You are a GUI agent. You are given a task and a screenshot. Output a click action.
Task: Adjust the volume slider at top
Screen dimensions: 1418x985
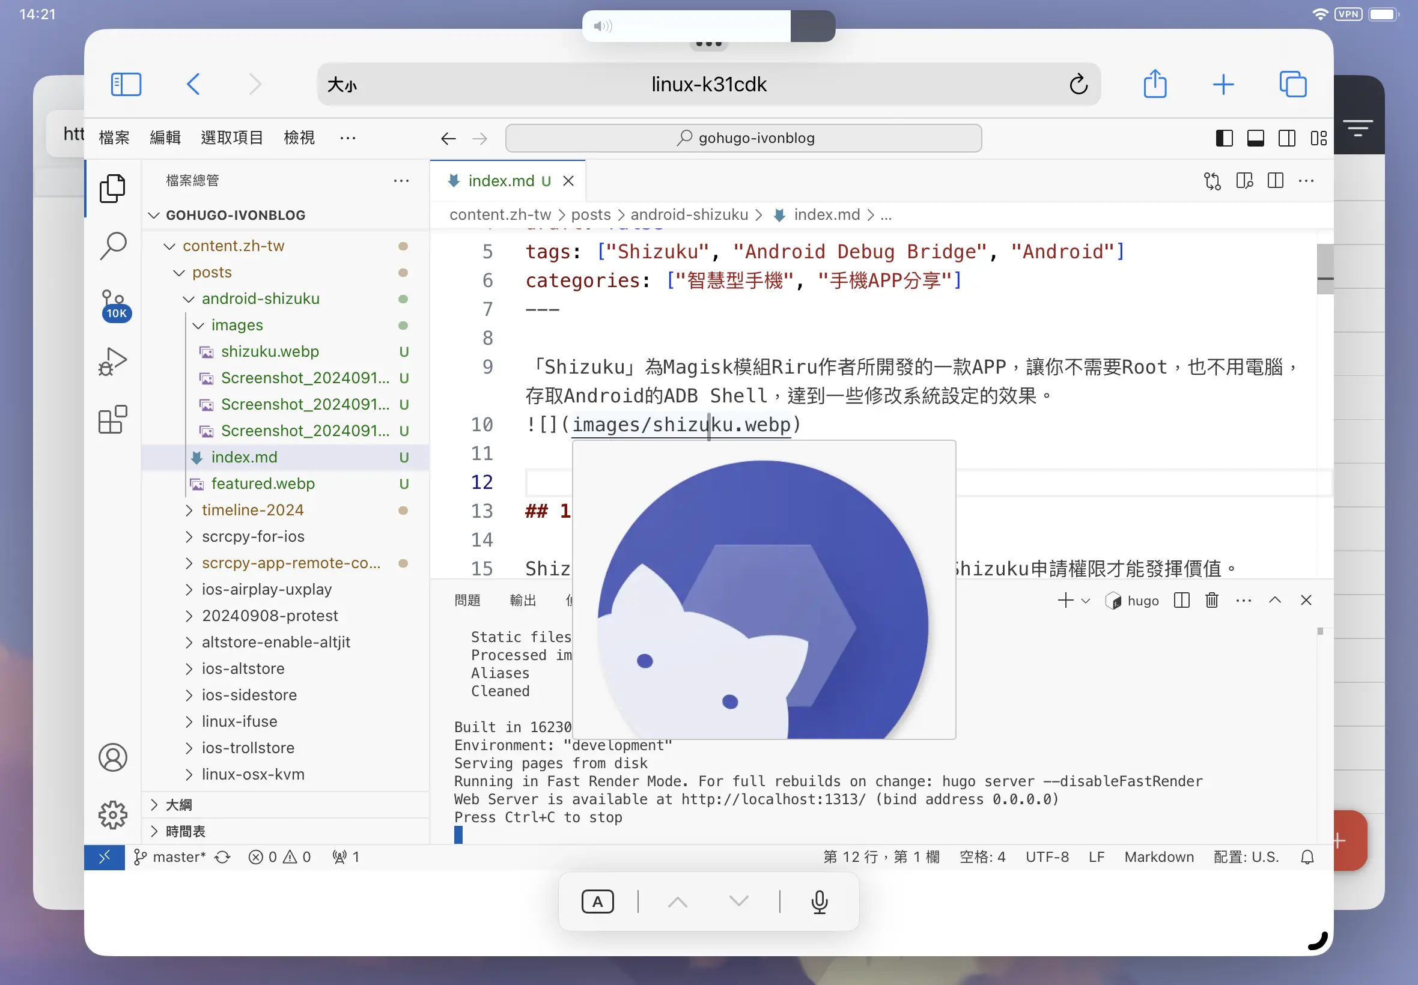(x=707, y=26)
